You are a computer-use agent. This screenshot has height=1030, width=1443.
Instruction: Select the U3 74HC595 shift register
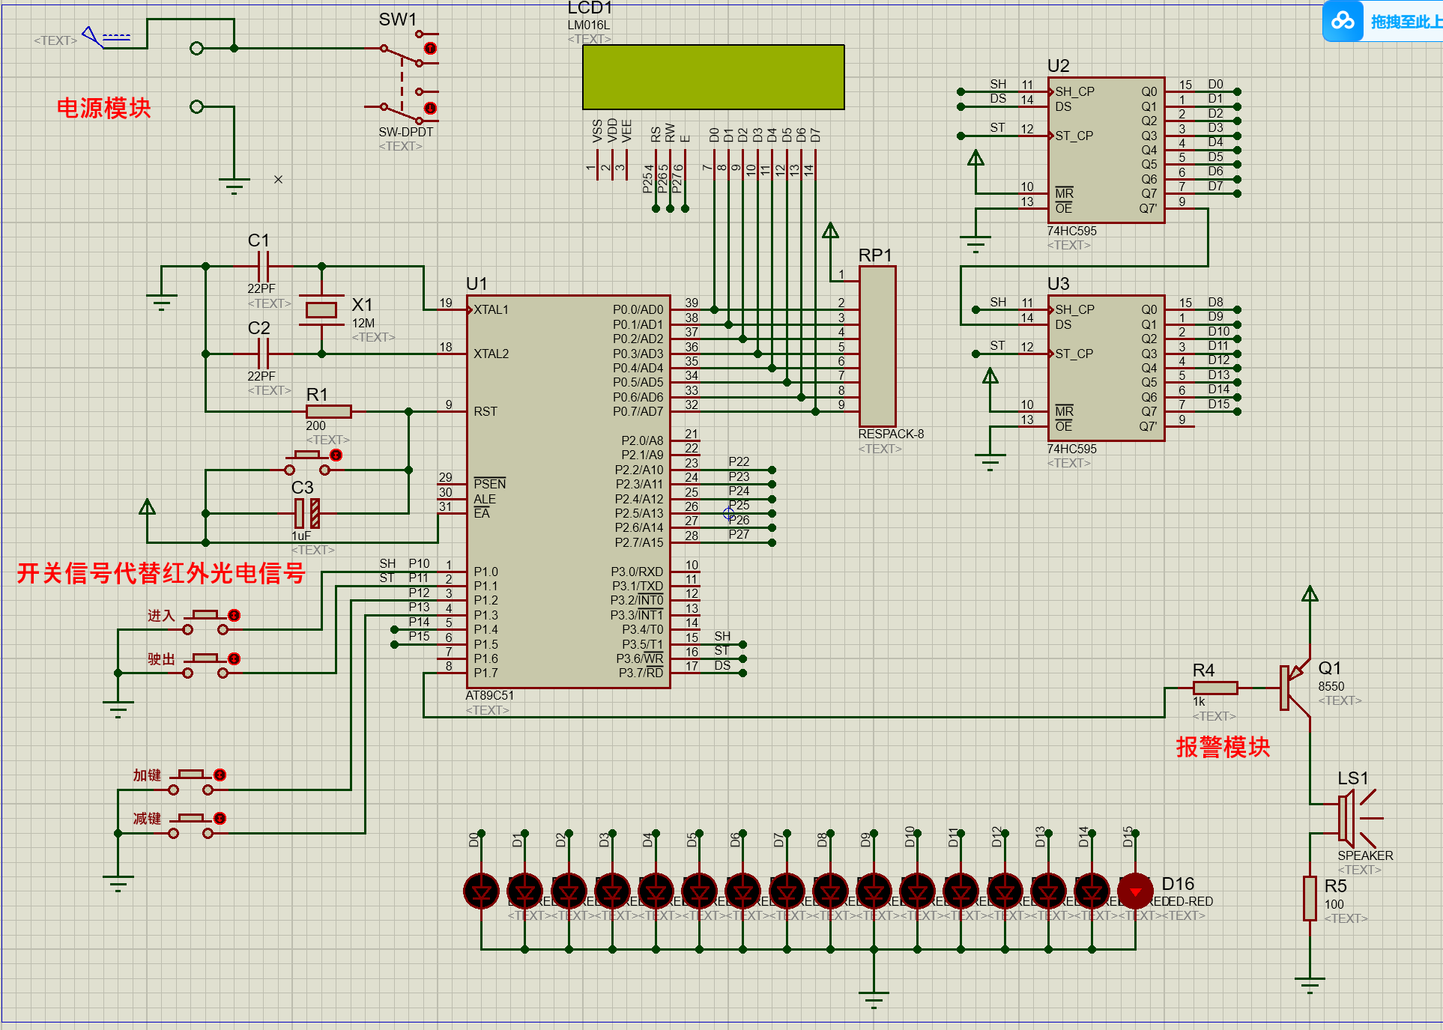[x=1106, y=368]
